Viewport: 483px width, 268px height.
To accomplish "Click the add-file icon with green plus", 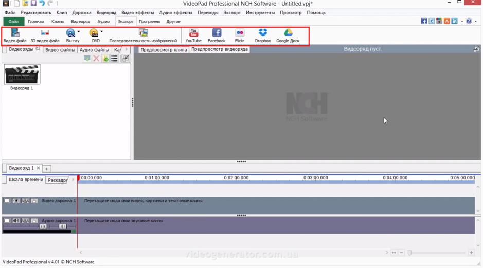I will click(105, 59).
